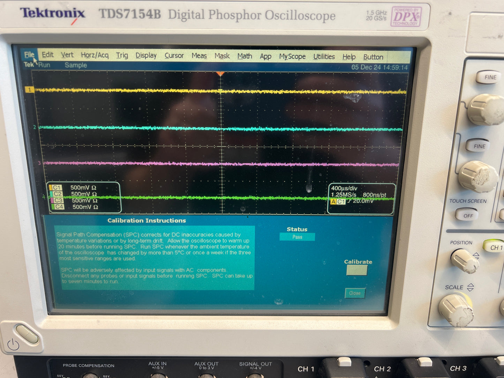Click the orange trigger position marker
The image size is (504, 378).
point(220,74)
